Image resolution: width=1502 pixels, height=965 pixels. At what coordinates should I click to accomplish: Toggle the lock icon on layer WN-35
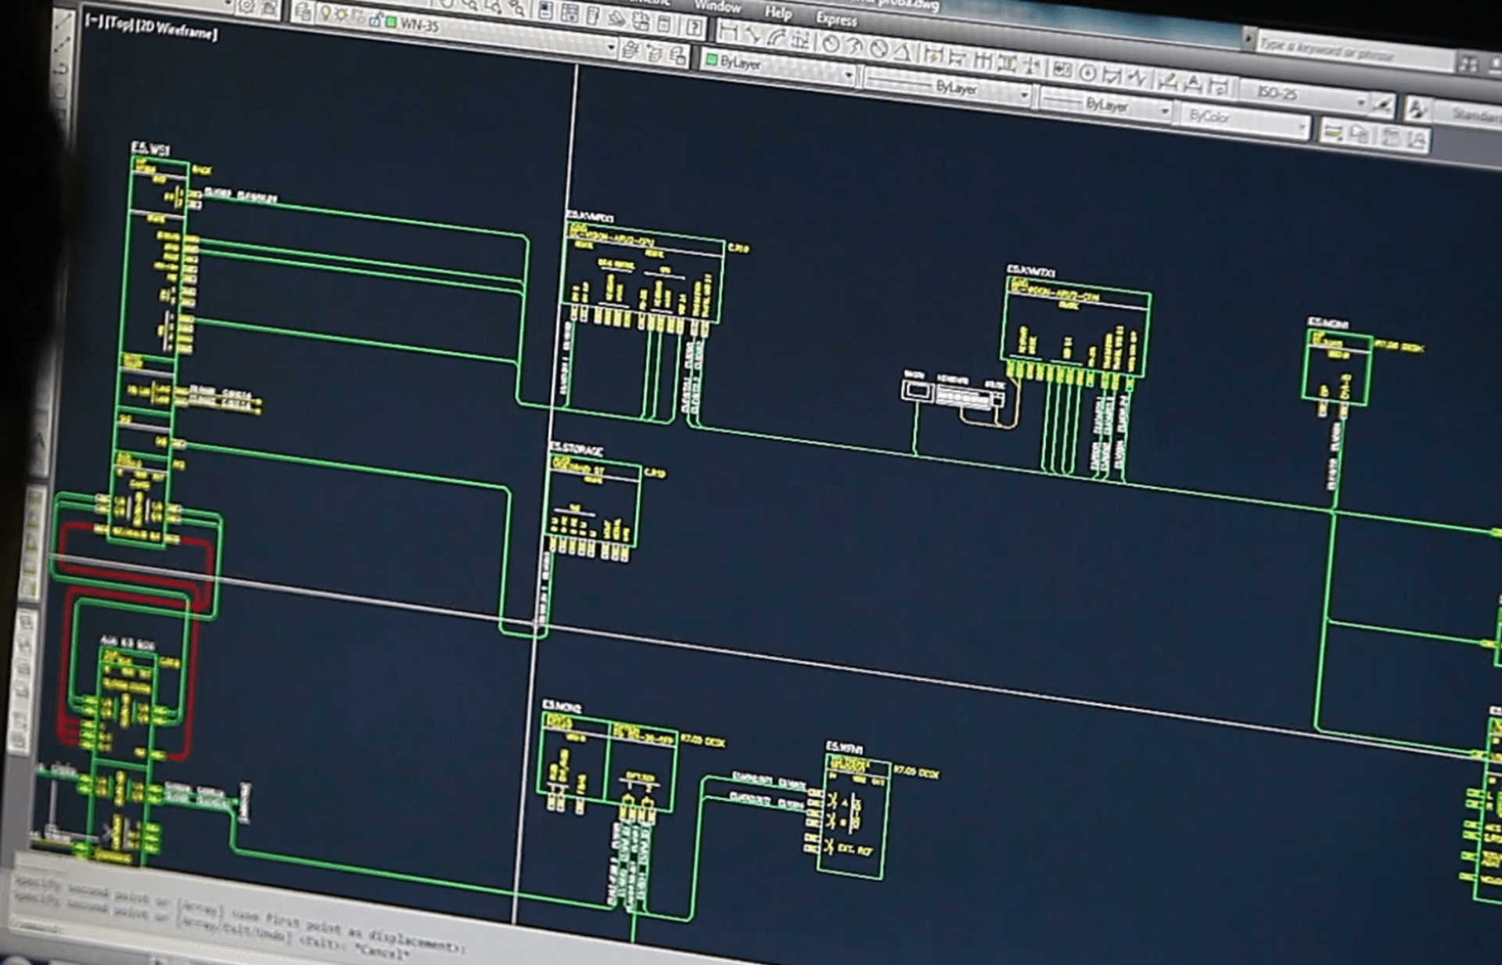pyautogui.click(x=375, y=20)
